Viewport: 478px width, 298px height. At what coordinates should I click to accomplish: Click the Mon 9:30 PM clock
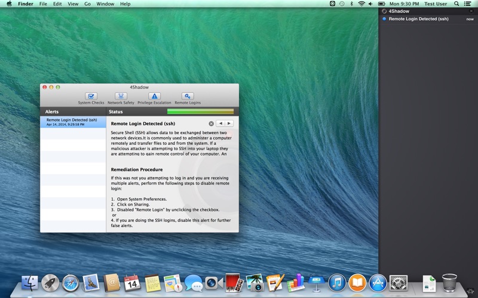(x=404, y=4)
